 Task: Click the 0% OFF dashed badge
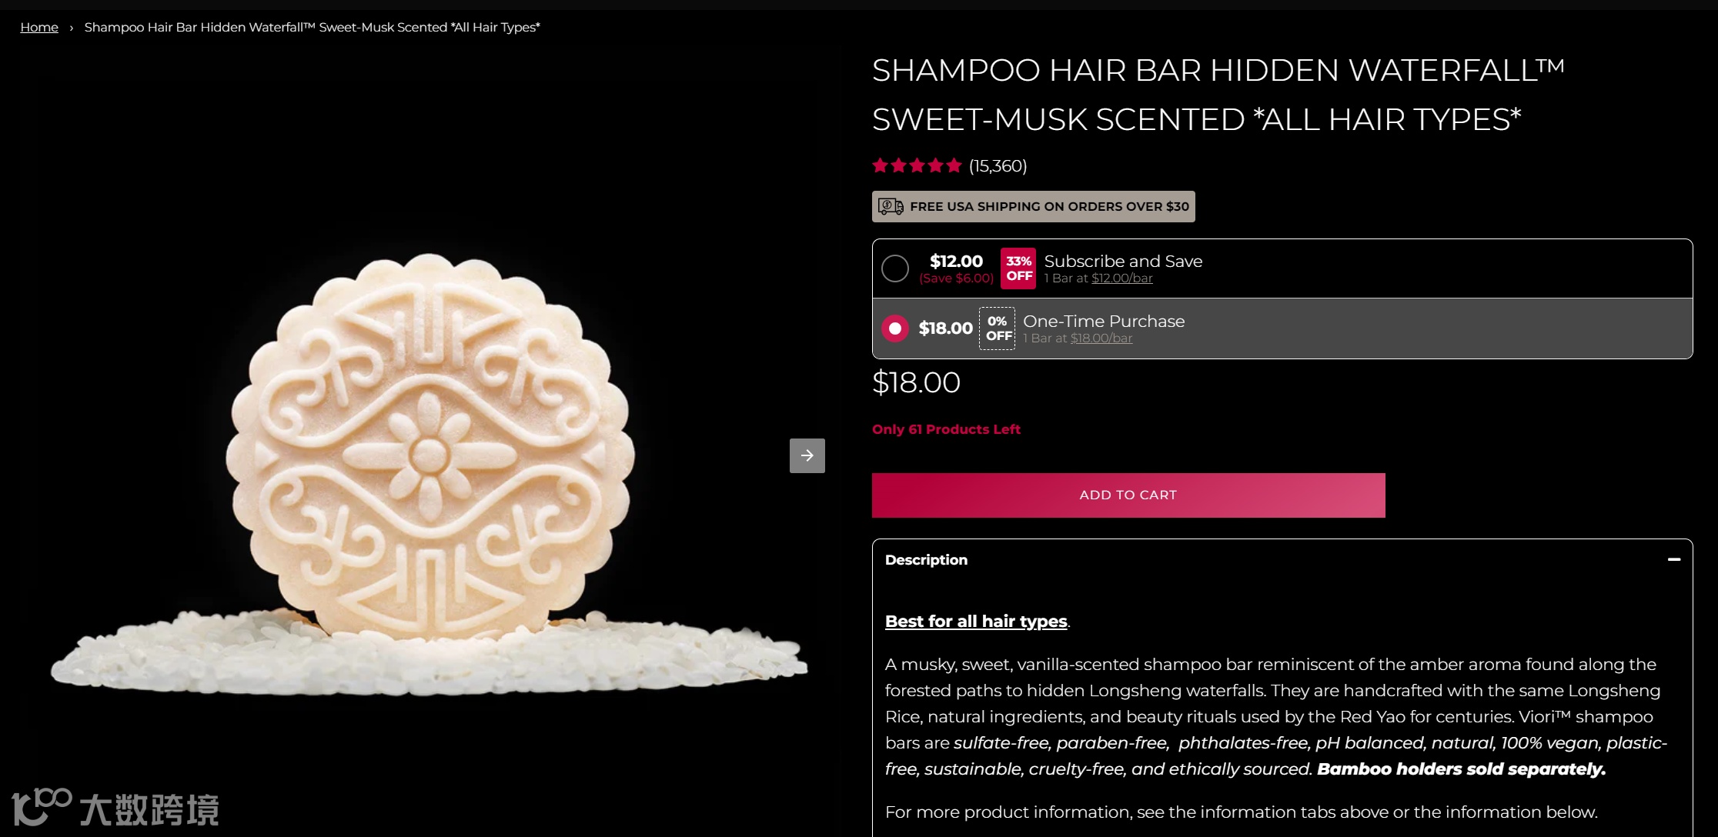point(998,328)
